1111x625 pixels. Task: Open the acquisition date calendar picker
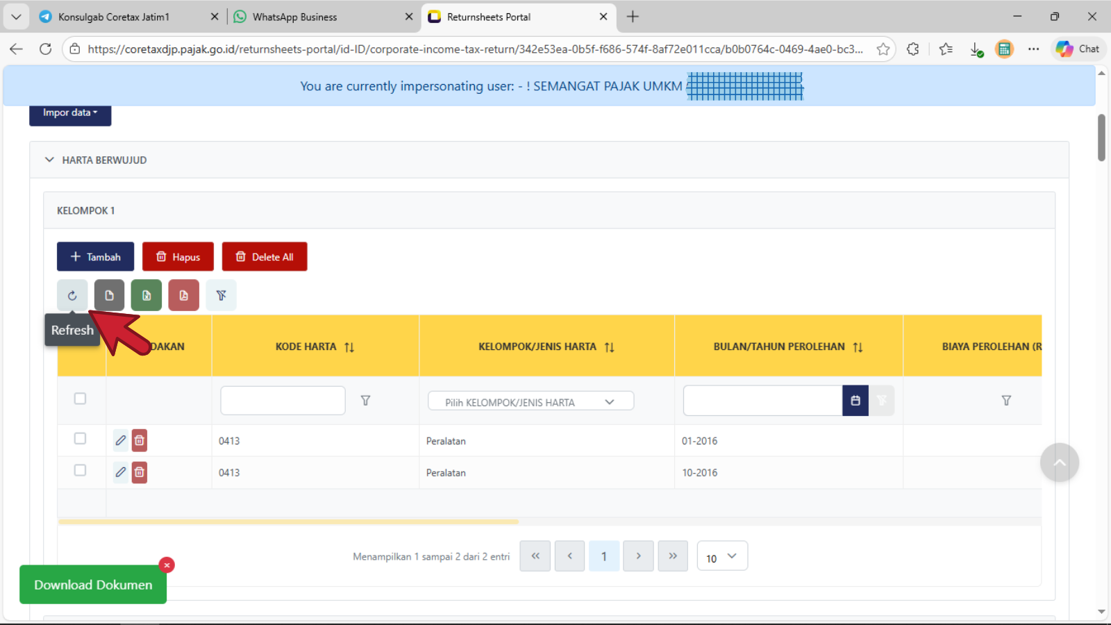click(x=855, y=401)
